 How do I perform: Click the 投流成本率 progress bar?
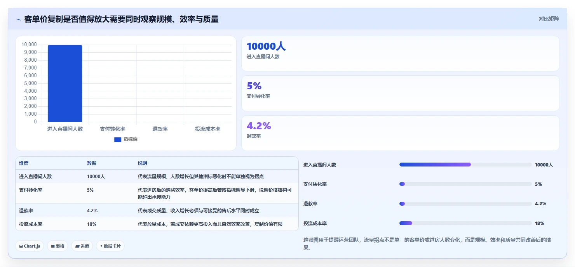pos(465,223)
